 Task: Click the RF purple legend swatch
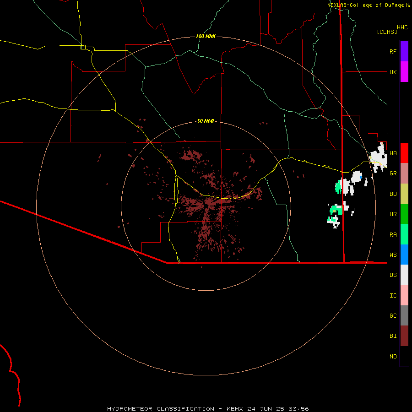tap(404, 51)
